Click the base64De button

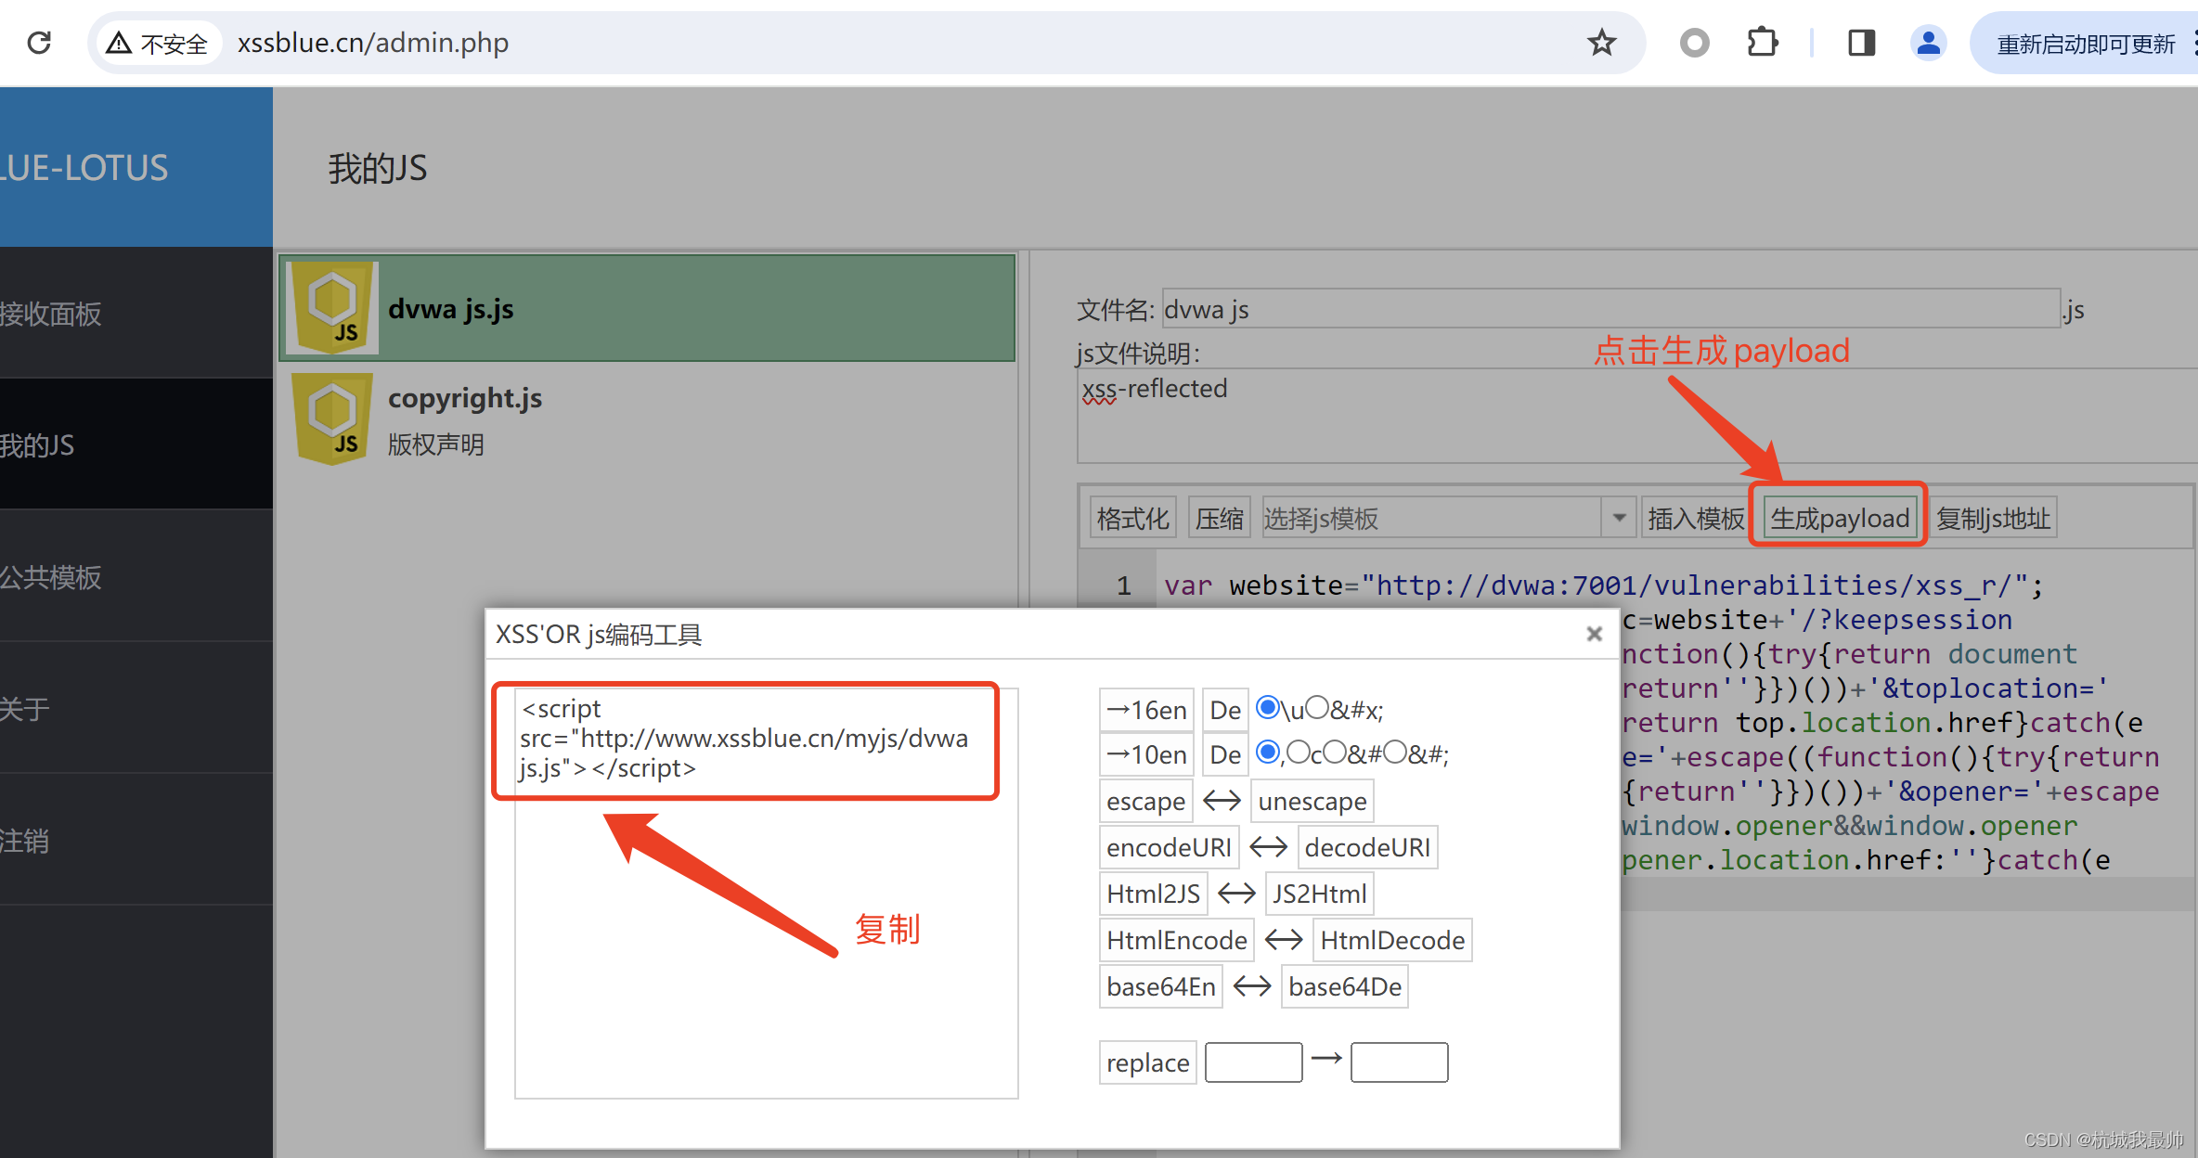point(1345,986)
